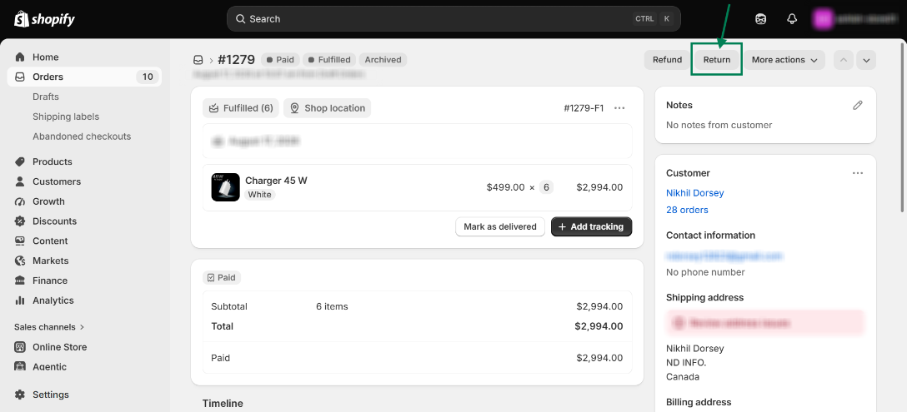Edit notes with the pencil icon
This screenshot has width=907, height=412.
[x=858, y=105]
